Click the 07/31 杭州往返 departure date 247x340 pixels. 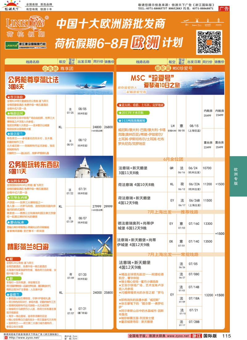click(82, 191)
